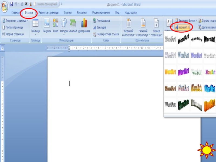Switch to Ссылки tab
The height and width of the screenshot is (162, 216).
(x=68, y=12)
